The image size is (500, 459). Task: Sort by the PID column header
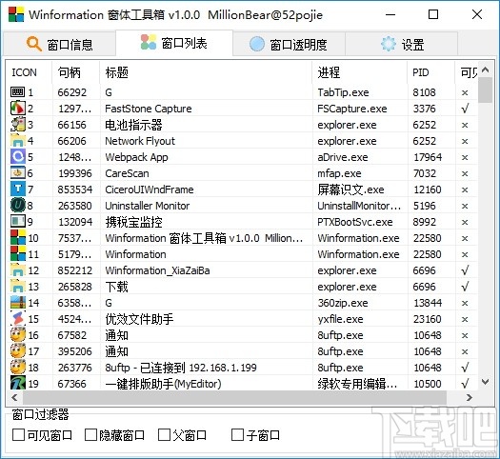[x=431, y=72]
